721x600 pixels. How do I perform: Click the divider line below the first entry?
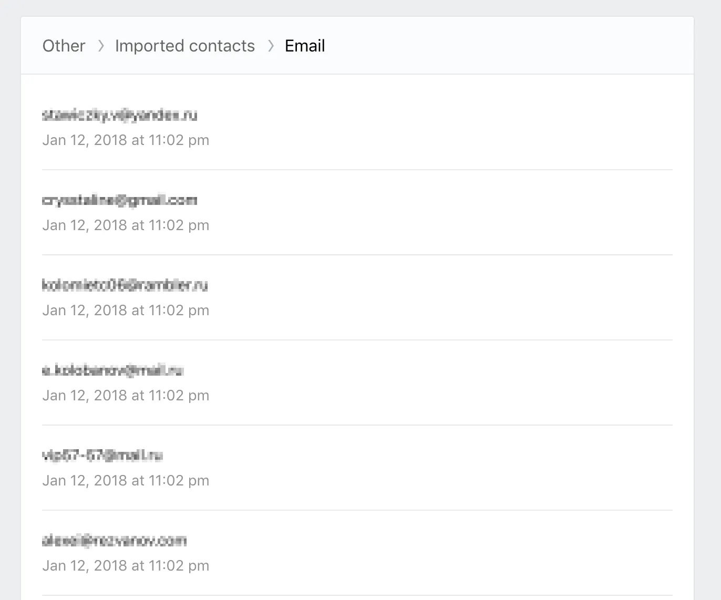[357, 170]
